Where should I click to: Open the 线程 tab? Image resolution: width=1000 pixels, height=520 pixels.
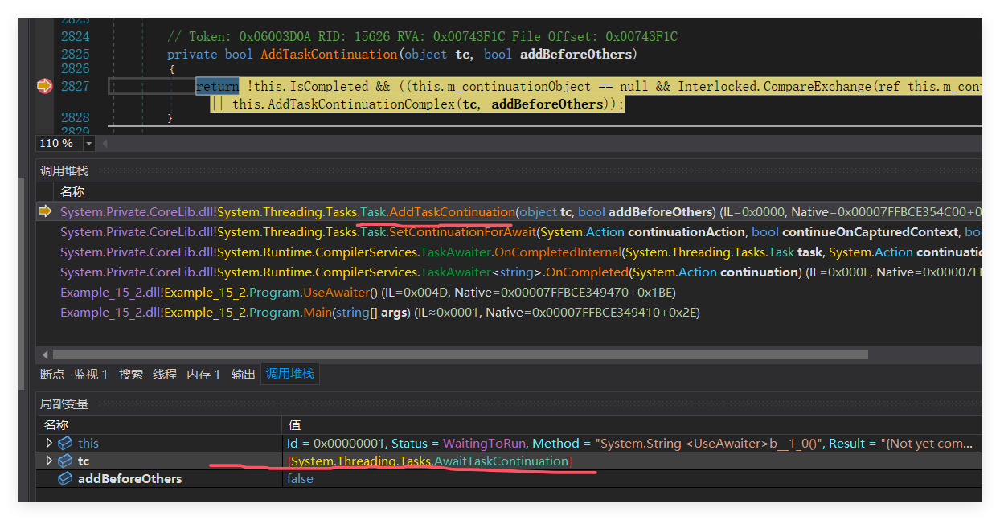[x=165, y=374]
